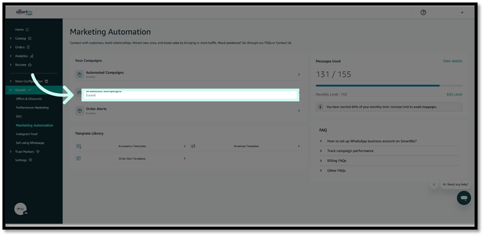Screen dimensions: 484x236
Task: Dismiss the 'Hi. Need any help?' popup
Action: point(434,185)
